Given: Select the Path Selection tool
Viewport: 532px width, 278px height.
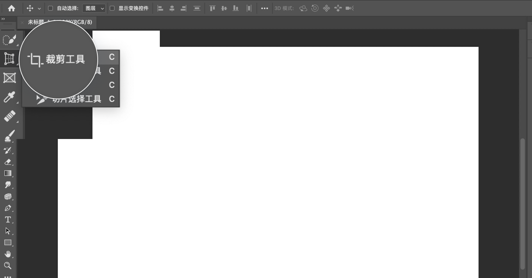Looking at the screenshot, I should click(8, 231).
